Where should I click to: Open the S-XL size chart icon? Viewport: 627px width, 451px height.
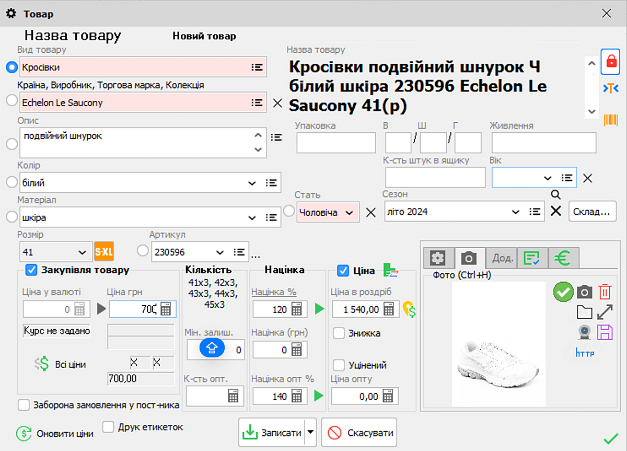(x=103, y=251)
